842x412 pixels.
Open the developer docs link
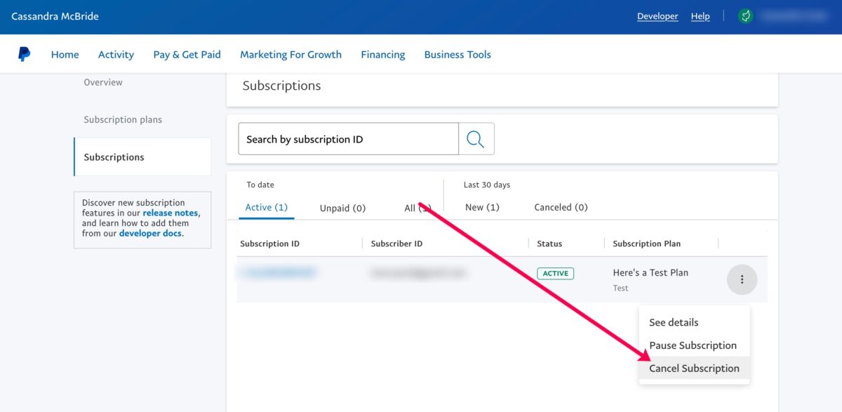(151, 233)
